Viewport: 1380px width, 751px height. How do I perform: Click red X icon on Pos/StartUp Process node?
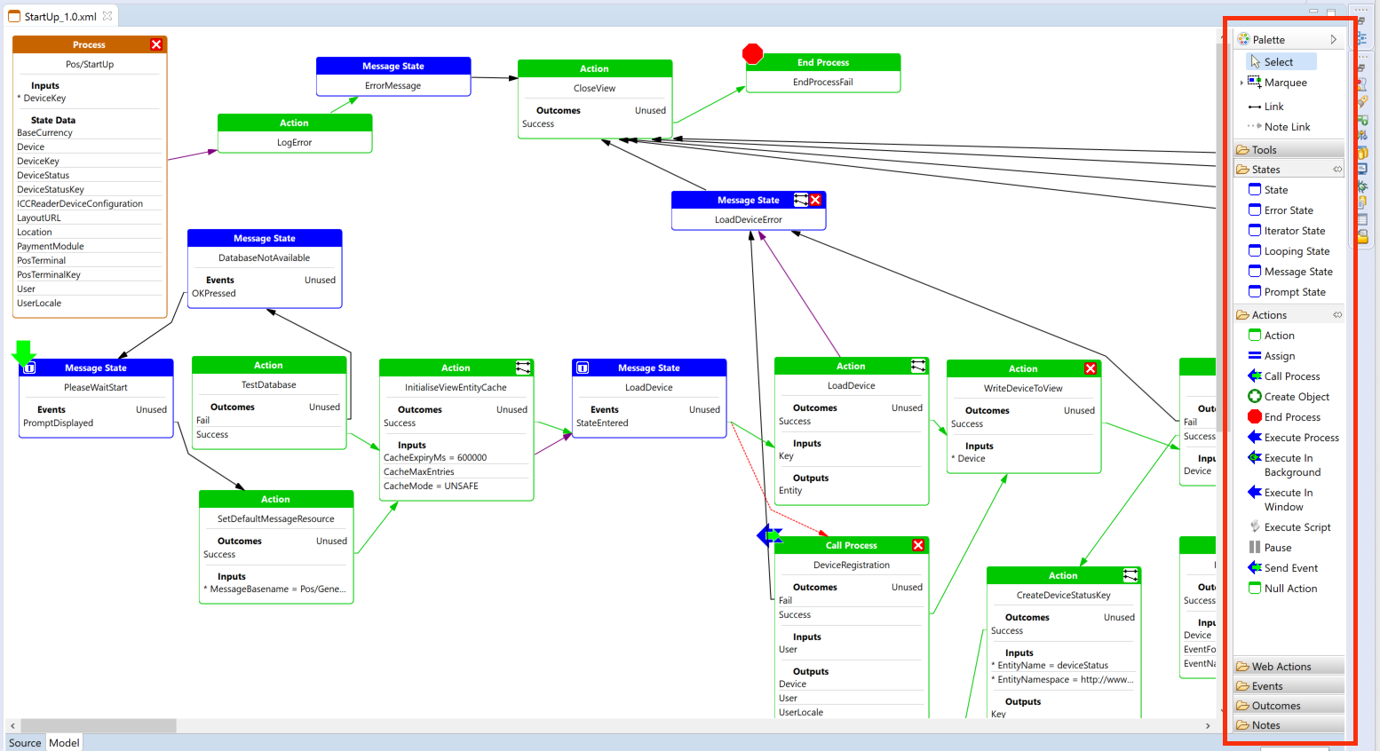156,44
